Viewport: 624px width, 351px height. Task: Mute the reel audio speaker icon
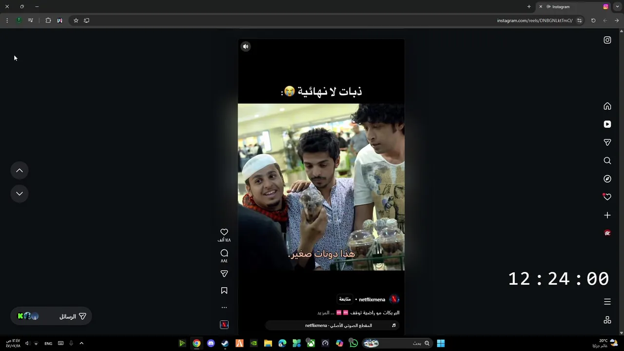pyautogui.click(x=246, y=46)
